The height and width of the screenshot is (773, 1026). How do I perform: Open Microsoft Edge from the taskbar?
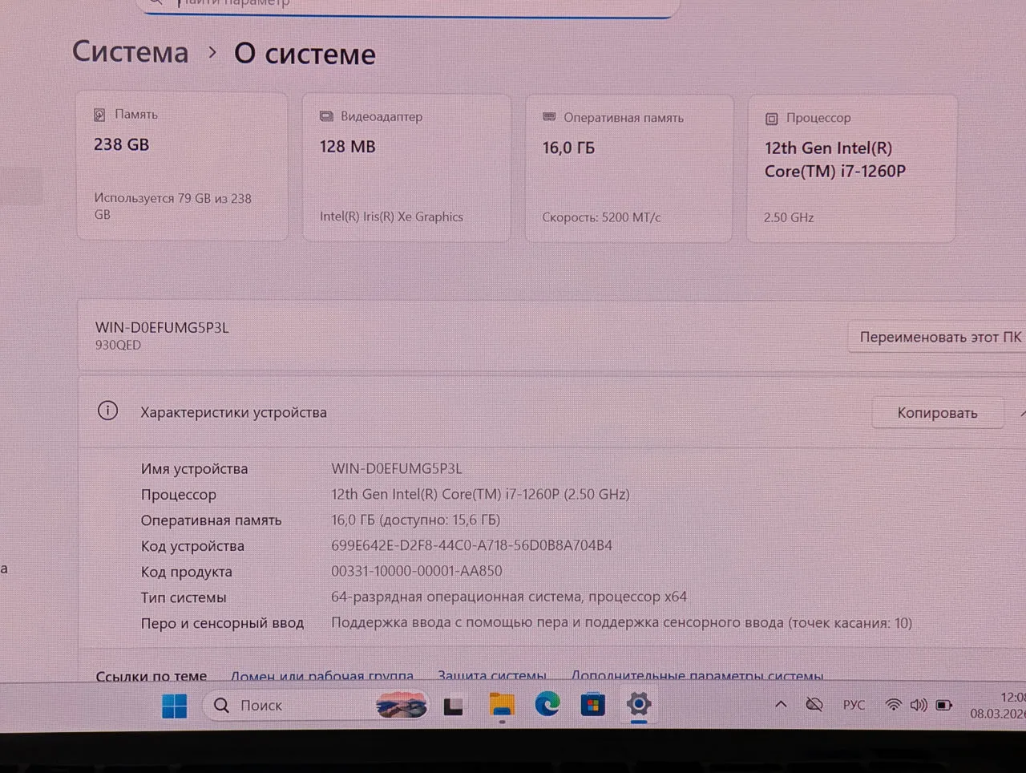547,705
